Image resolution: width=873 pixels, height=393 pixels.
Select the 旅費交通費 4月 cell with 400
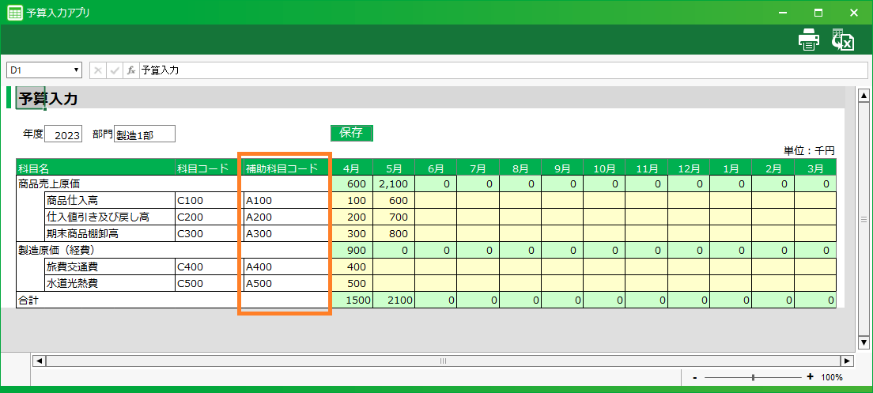point(351,266)
